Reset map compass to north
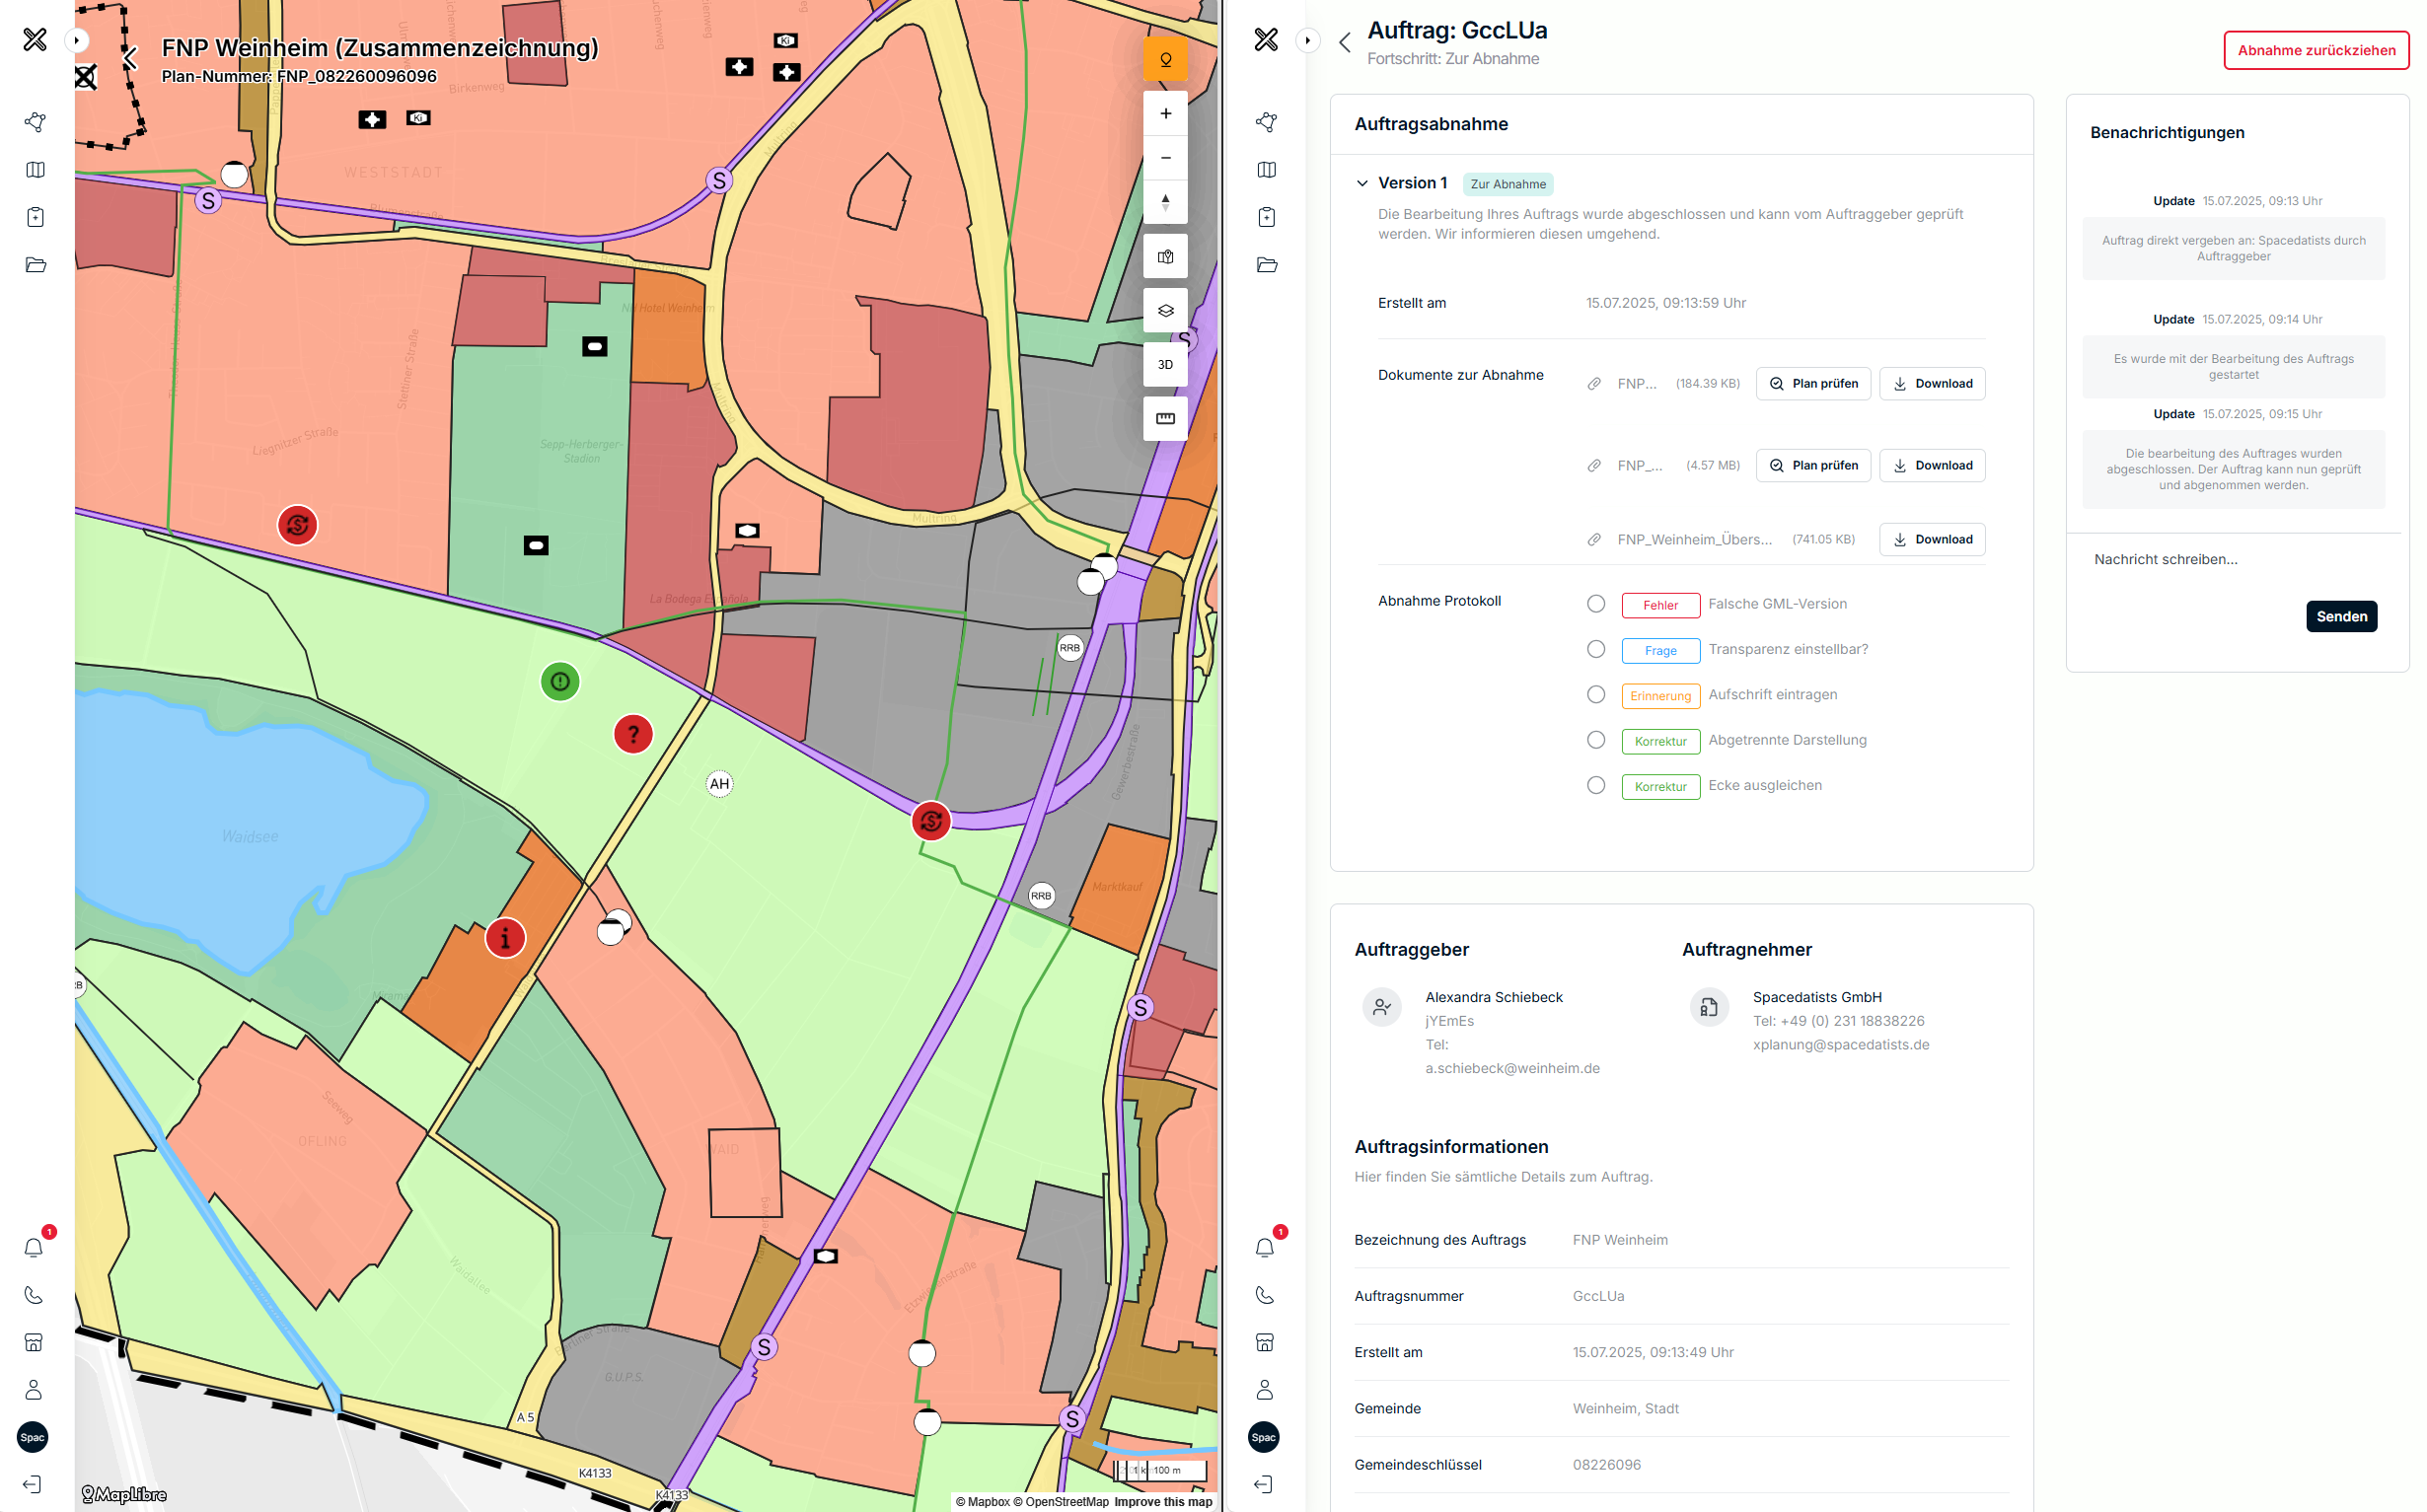 (x=1165, y=202)
